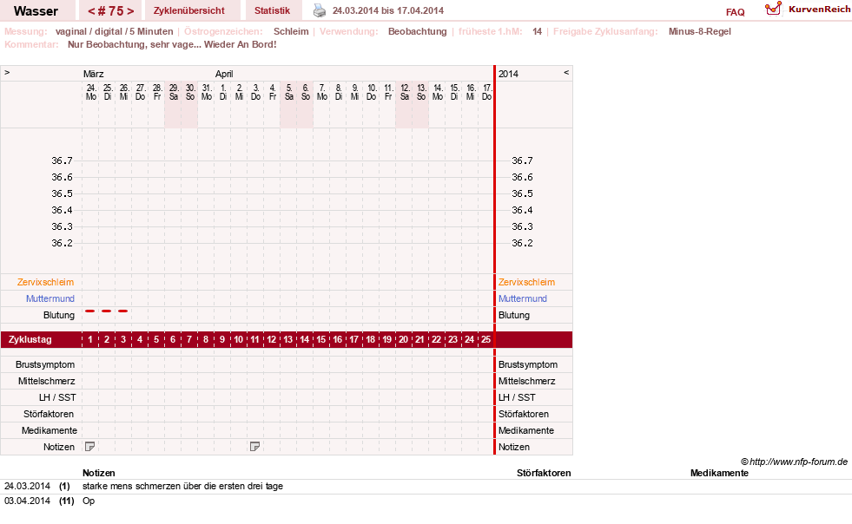The width and height of the screenshot is (852, 524).
Task: Click the date header 17. Do
Action: tap(487, 92)
